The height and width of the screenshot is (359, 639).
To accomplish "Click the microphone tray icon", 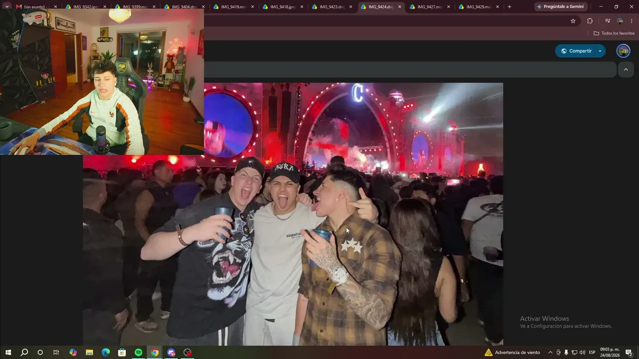I will pos(566,353).
